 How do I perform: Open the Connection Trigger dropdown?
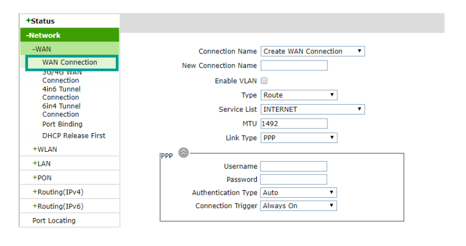pos(298,206)
